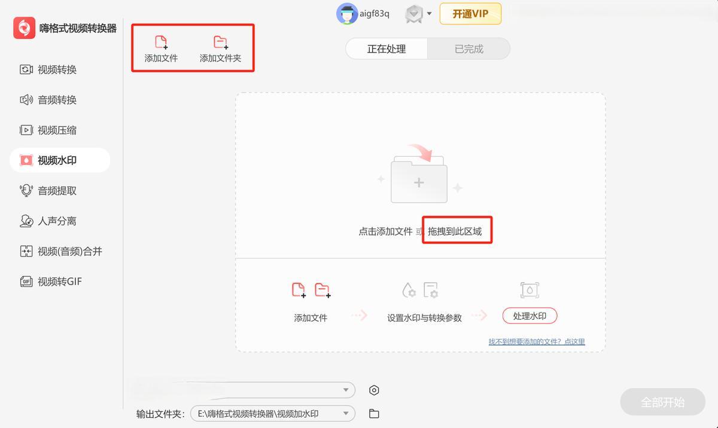Browse the output folder with the folder icon
Screen dimensions: 718x428
tap(374, 414)
